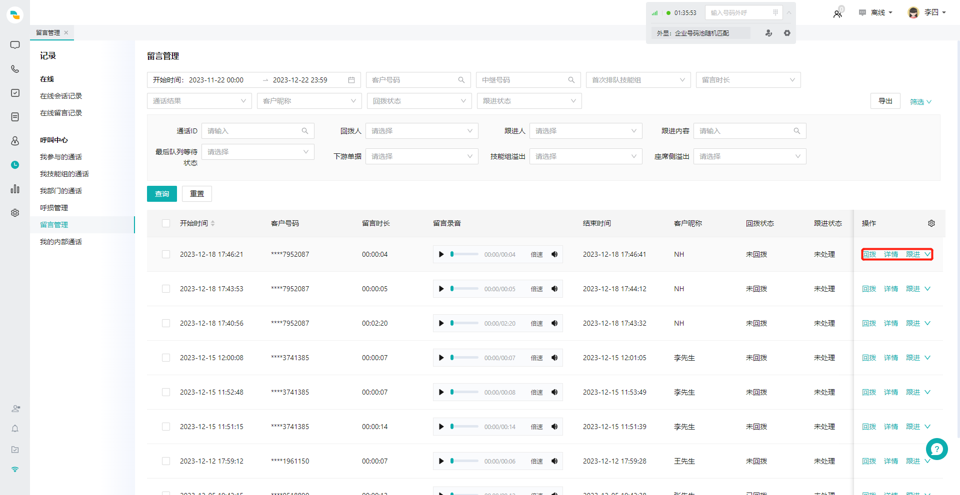960x495 pixels.
Task: Click progress bar of 17:59:12 recording
Action: point(464,461)
